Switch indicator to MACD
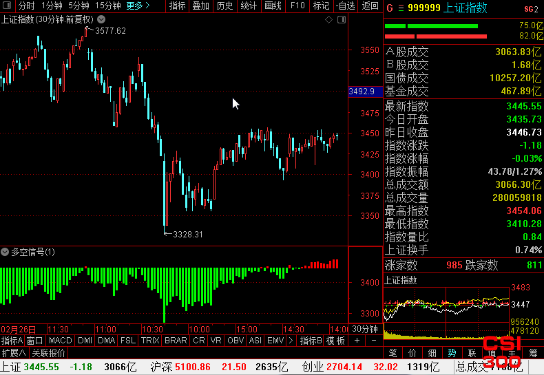The height and width of the screenshot is (375, 544). click(x=60, y=341)
